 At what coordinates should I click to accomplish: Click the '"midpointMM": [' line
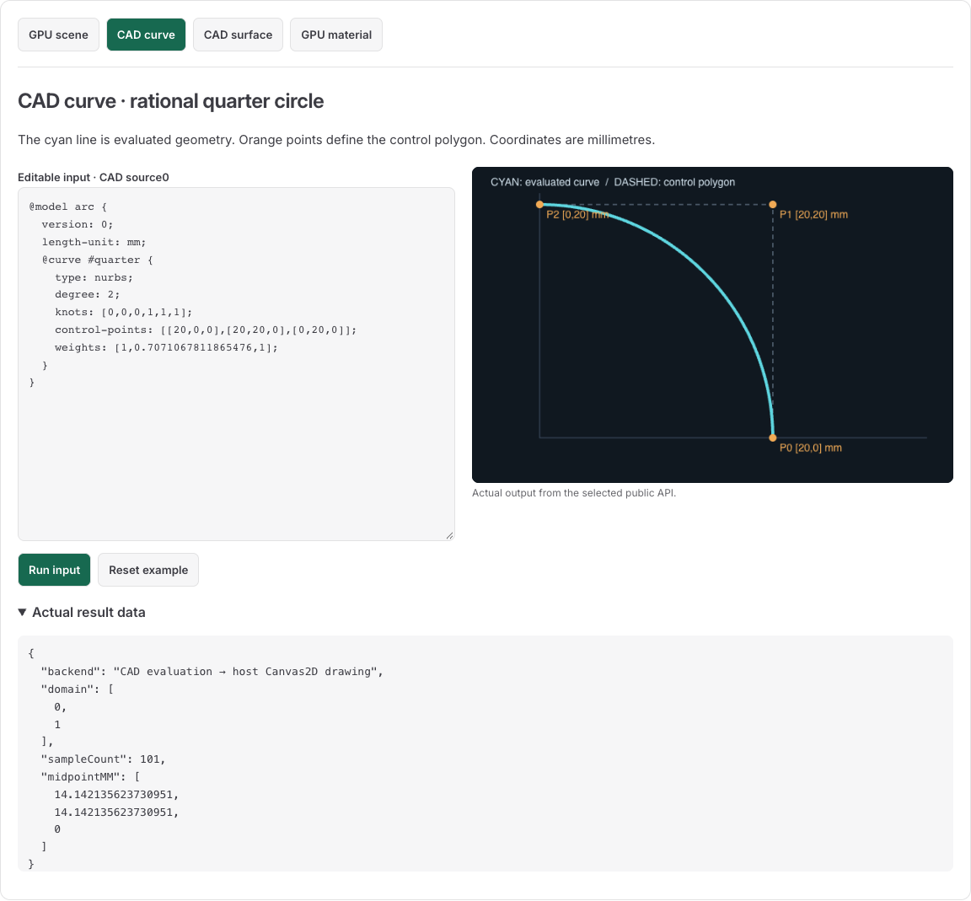coord(90,776)
